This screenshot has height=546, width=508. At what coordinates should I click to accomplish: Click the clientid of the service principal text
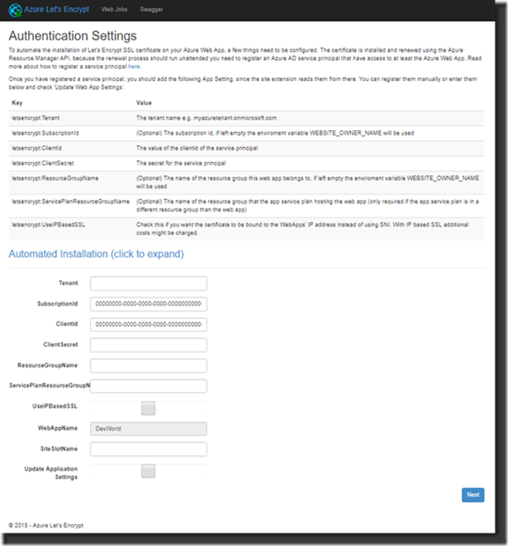197,148
